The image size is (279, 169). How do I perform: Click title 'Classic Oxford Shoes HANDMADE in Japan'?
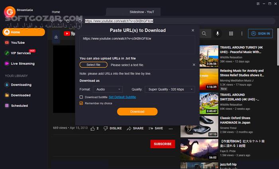[235, 120]
